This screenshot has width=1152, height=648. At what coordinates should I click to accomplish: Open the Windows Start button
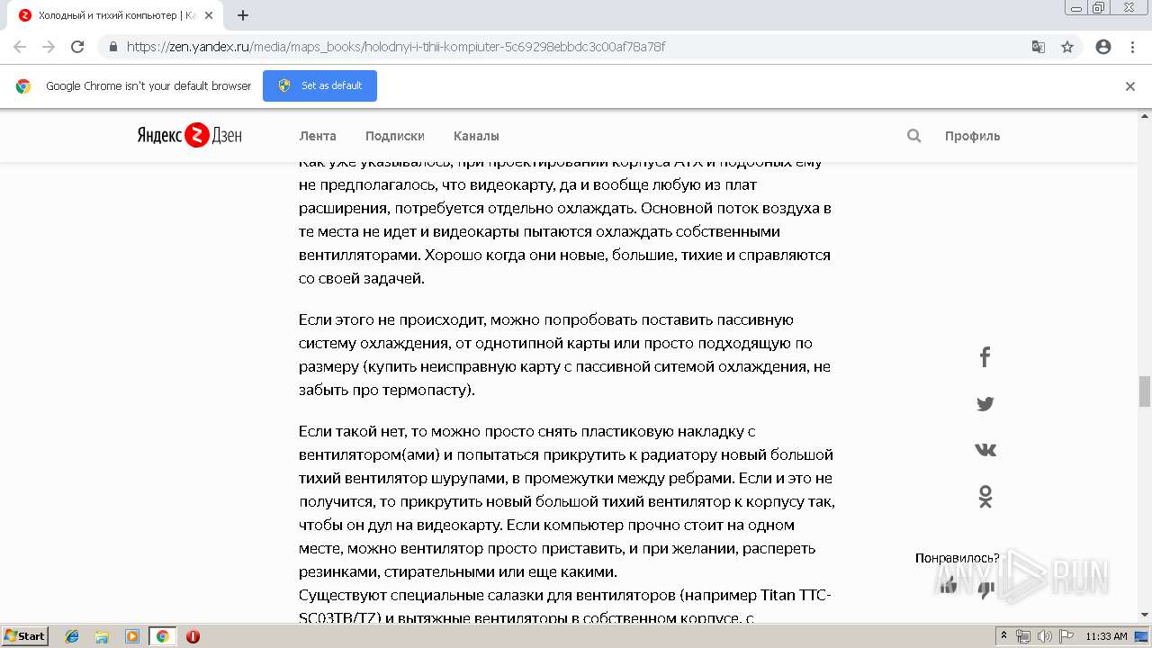(25, 636)
